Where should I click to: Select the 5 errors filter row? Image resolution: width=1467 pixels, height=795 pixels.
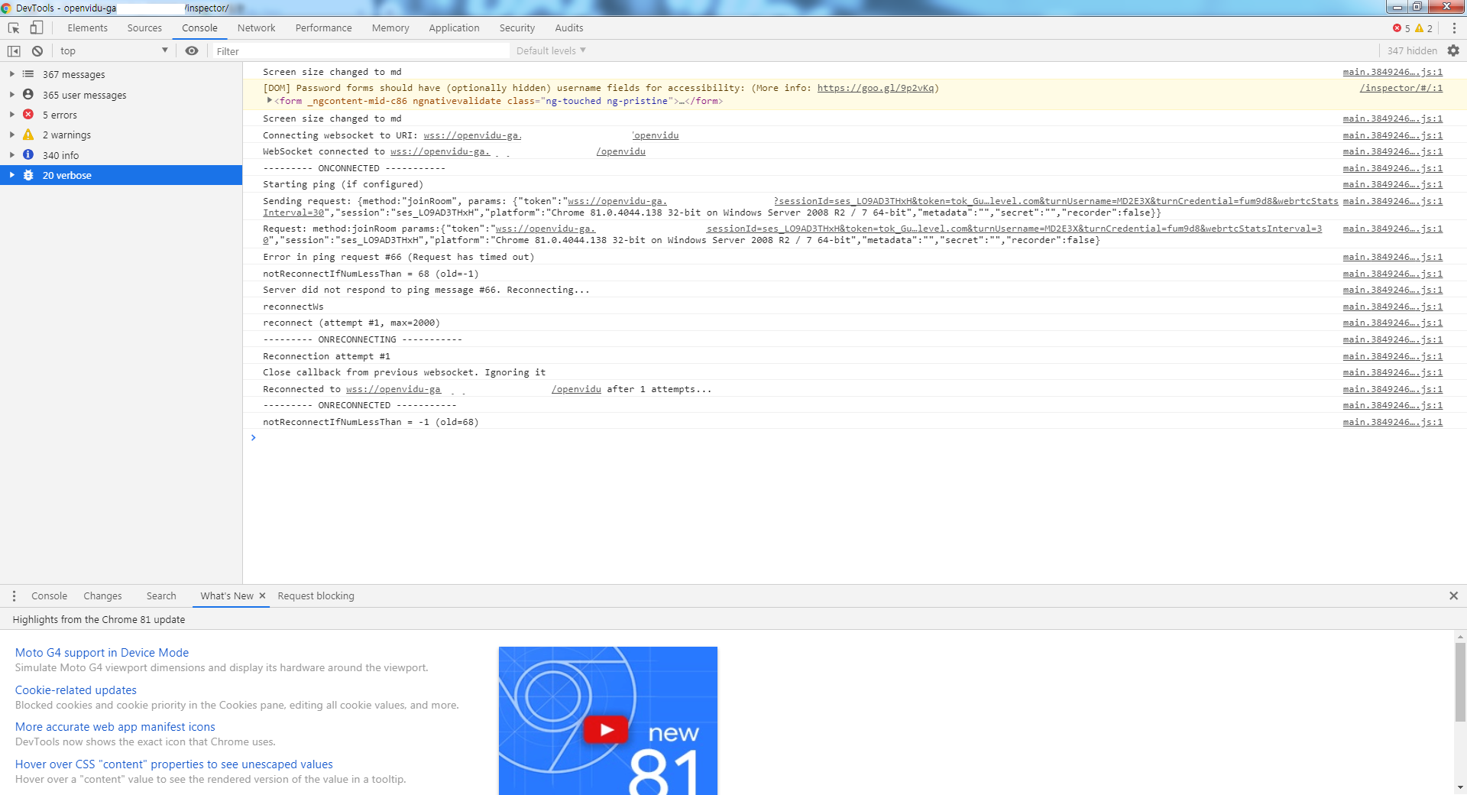pos(121,115)
